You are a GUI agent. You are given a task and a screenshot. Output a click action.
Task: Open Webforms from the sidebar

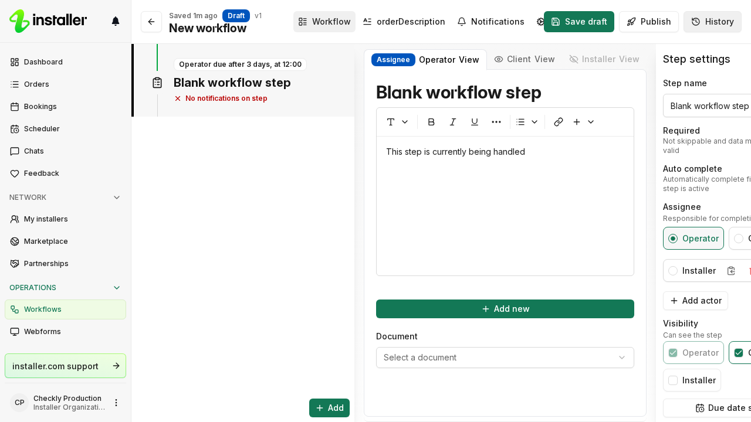coord(65,332)
